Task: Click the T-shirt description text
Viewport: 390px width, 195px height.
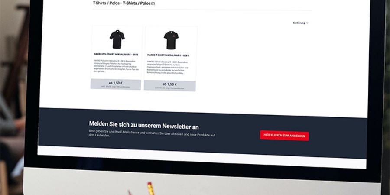Action: click(x=168, y=68)
